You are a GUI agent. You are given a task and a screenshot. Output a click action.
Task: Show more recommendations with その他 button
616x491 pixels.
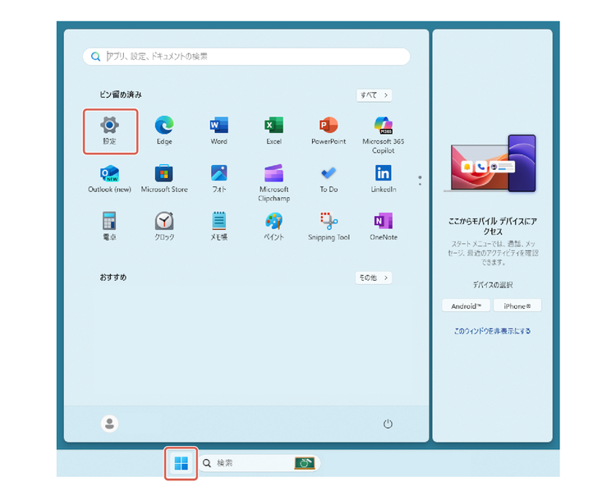coord(374,278)
